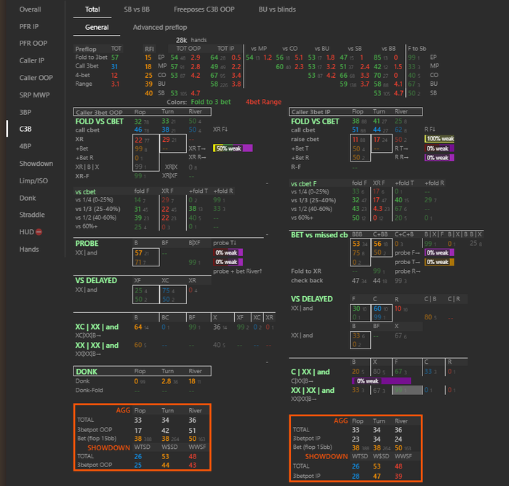Open the BU vs blinds tab
Screen dimensions: 509x486
(277, 9)
